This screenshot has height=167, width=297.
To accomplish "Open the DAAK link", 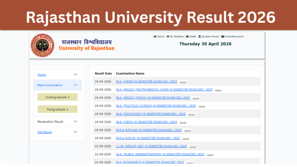I will (x=193, y=37).
